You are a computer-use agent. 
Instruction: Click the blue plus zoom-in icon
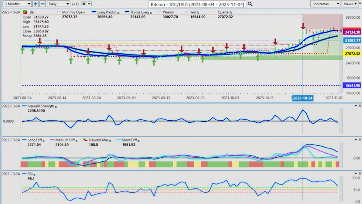[35, 4]
